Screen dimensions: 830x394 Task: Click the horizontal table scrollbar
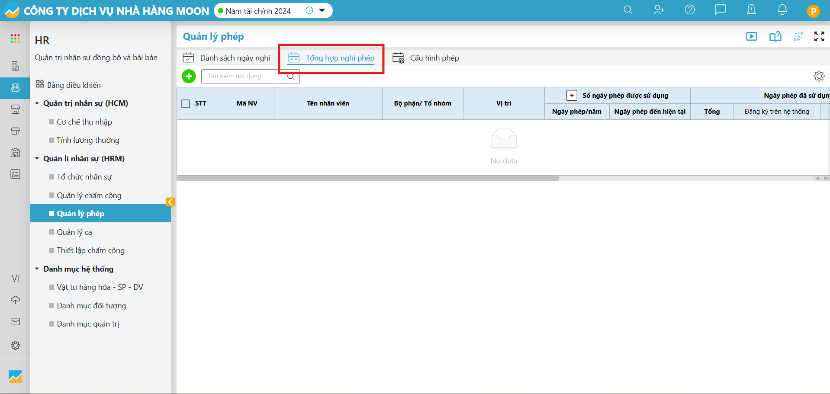(x=368, y=178)
